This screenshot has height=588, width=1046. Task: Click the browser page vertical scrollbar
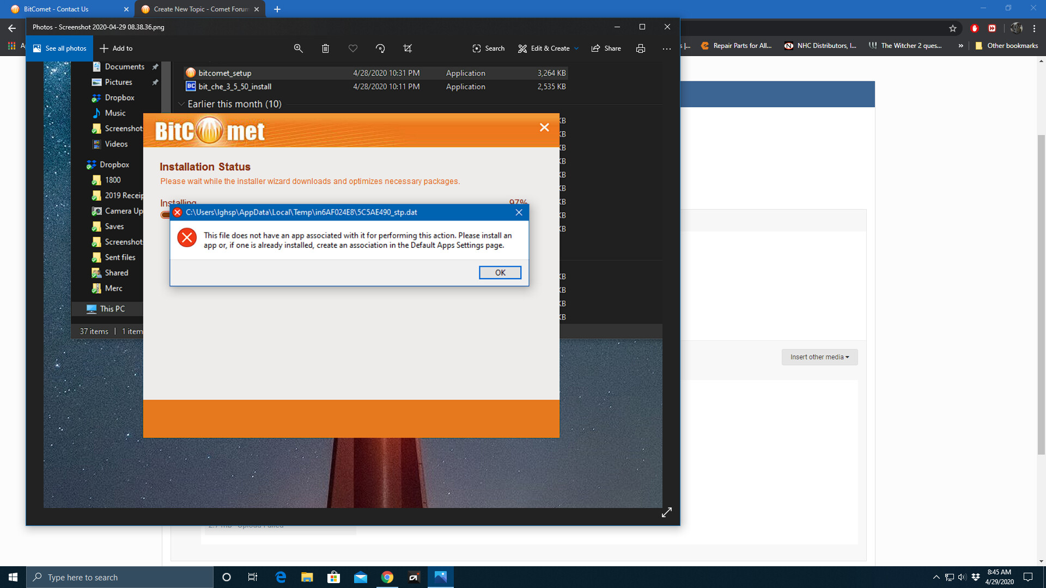coord(1041,294)
